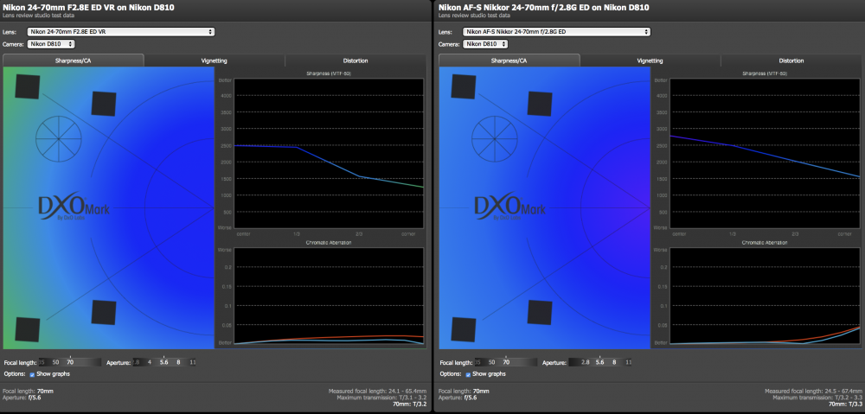This screenshot has width=865, height=414.
Task: Click 'Measured focal length: 24.1 - 65.4mm' text
Action: coord(377,391)
